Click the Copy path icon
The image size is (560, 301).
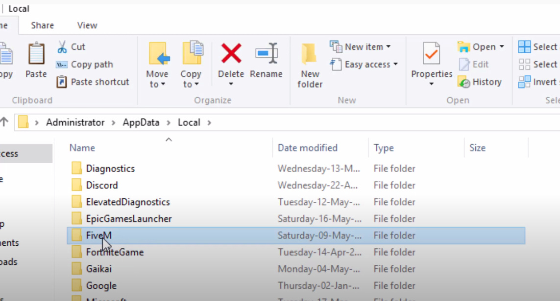tap(62, 64)
